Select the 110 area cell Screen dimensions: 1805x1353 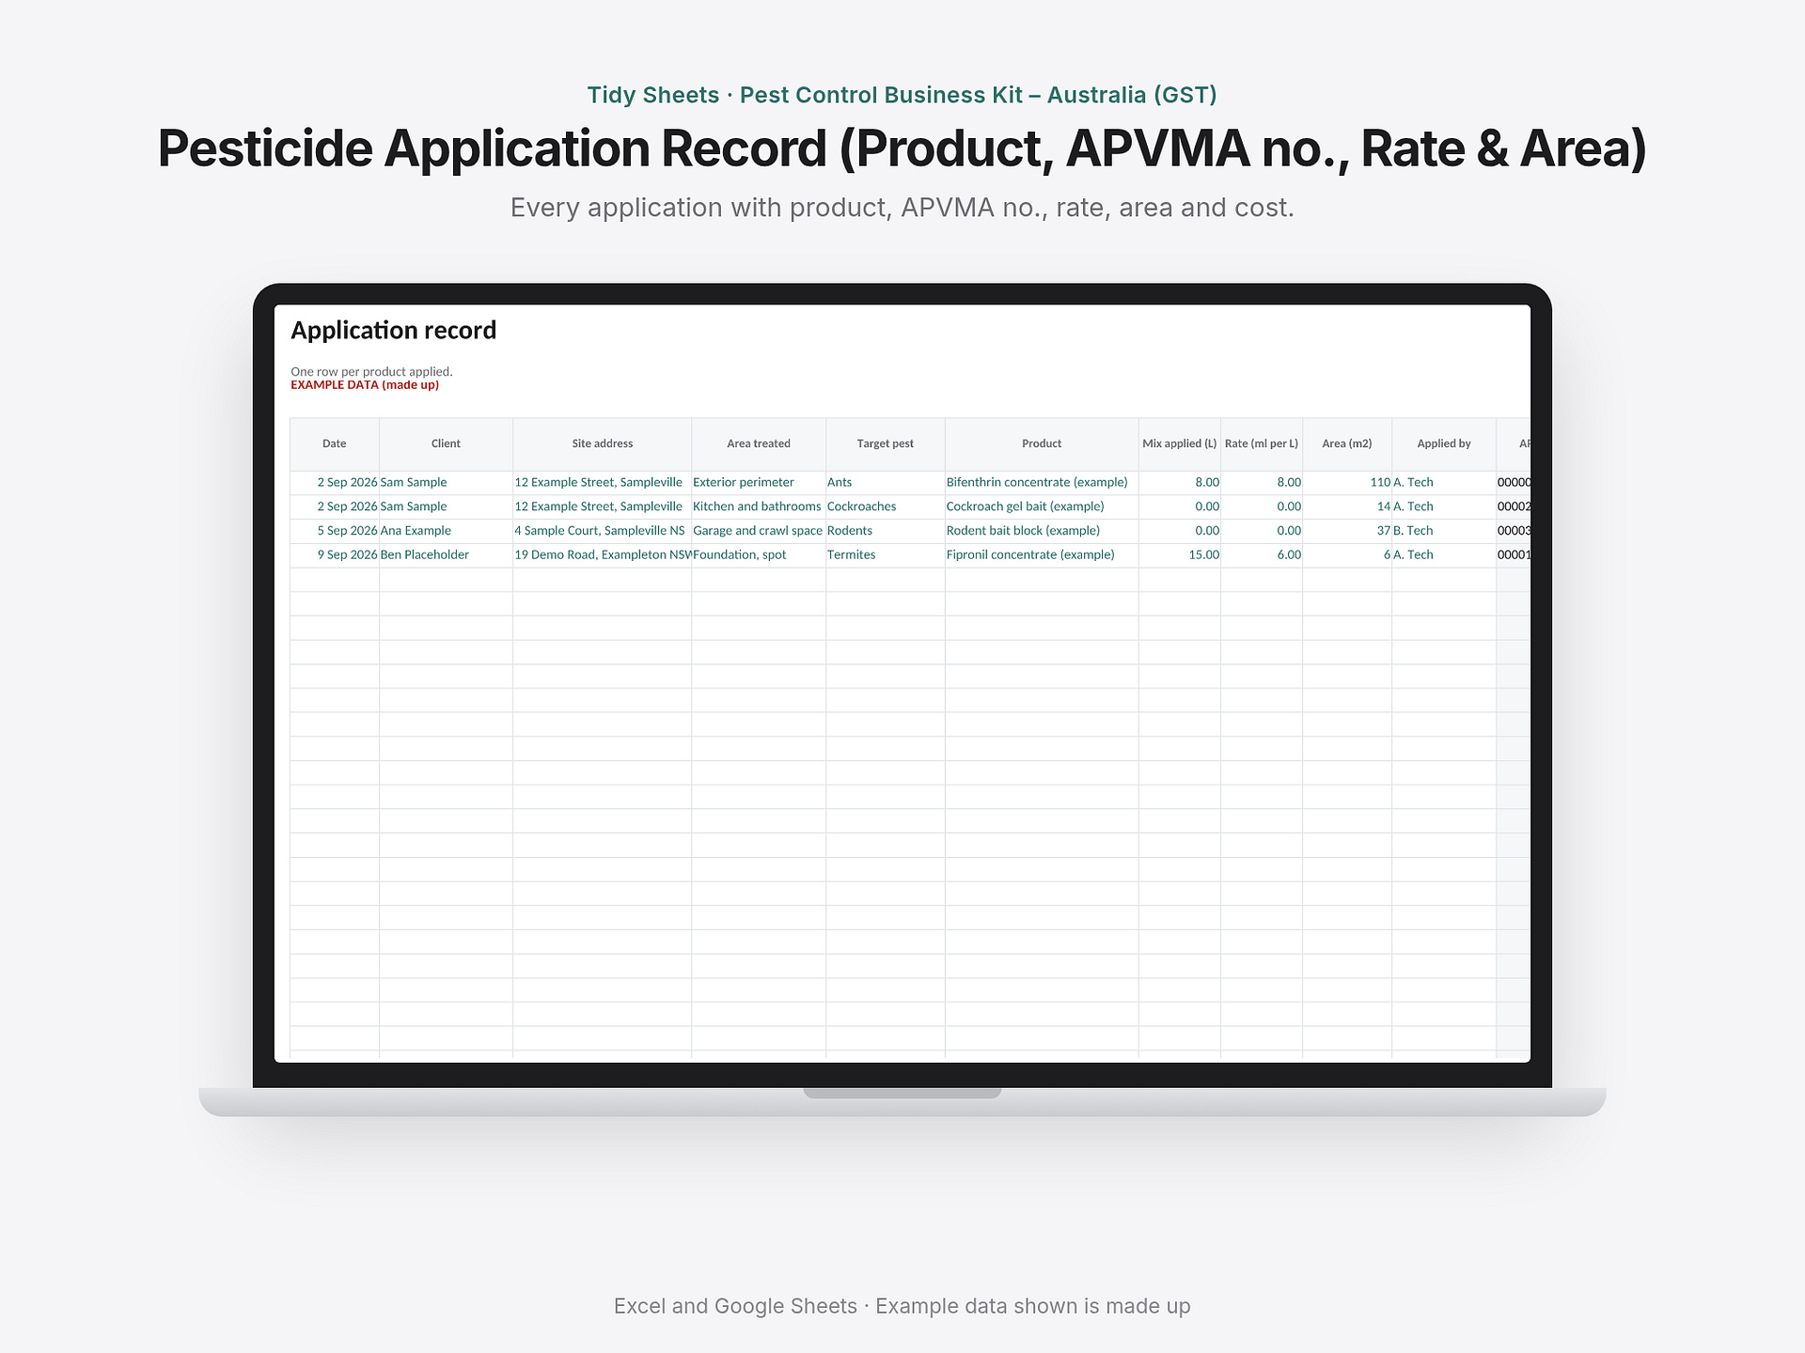(x=1346, y=482)
